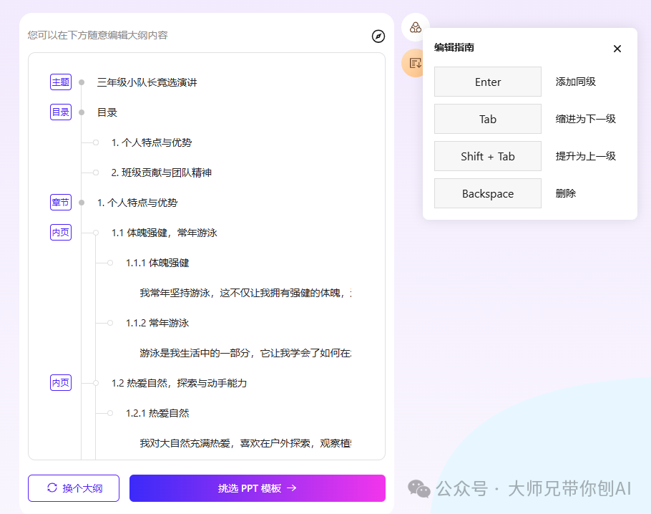Click the hollow node beside 2. 班级贡献与团队精神
651x514 pixels.
pyautogui.click(x=96, y=173)
